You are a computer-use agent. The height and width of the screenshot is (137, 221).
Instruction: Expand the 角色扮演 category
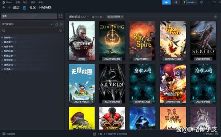point(9,51)
